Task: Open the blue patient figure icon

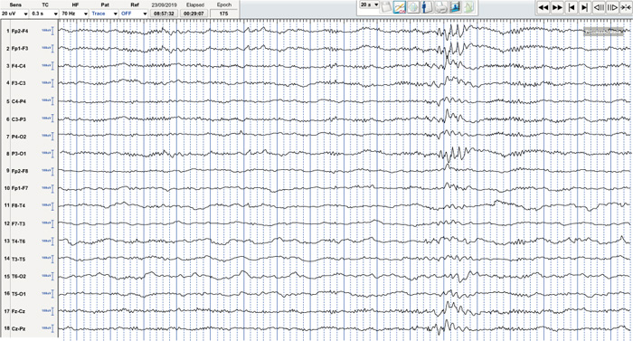Action: tap(427, 7)
